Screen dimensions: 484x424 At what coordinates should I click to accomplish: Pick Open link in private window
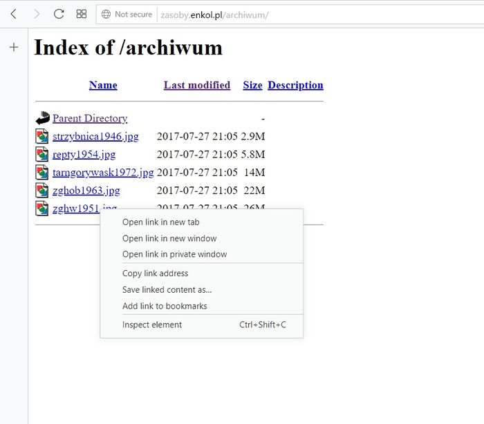click(174, 254)
